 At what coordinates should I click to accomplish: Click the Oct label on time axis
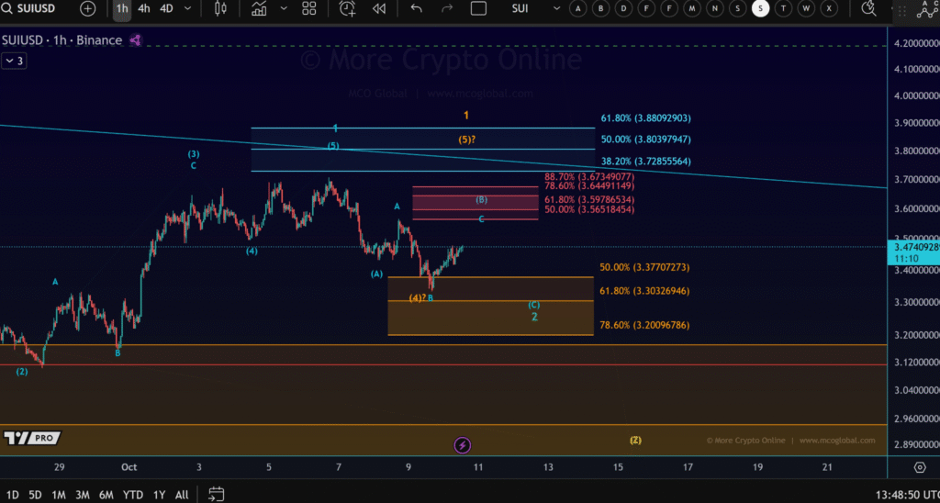[x=129, y=467]
